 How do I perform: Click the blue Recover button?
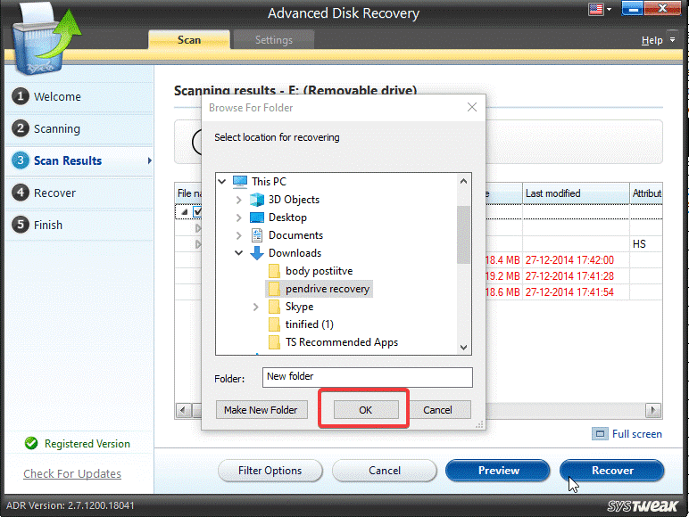(612, 471)
